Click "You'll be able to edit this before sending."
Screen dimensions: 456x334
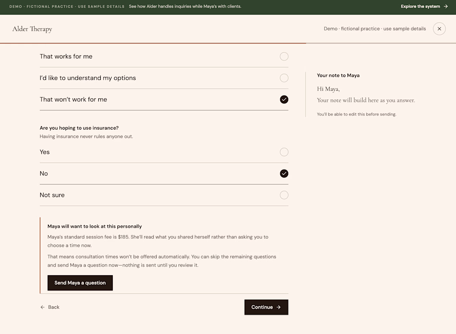(x=357, y=114)
